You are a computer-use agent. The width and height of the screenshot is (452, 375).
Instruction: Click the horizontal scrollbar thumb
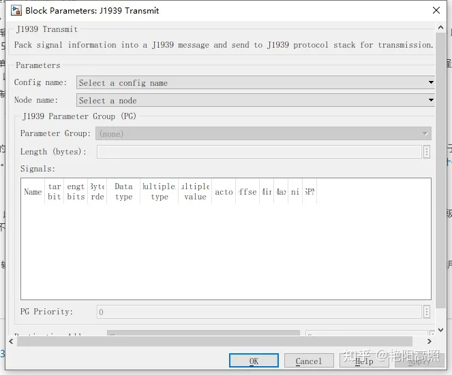click(215, 342)
